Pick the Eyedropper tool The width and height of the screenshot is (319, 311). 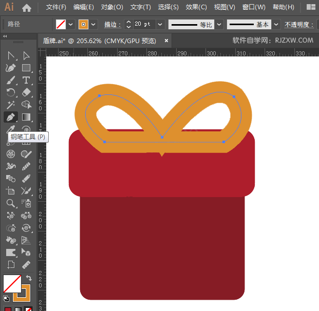[x=11, y=128]
